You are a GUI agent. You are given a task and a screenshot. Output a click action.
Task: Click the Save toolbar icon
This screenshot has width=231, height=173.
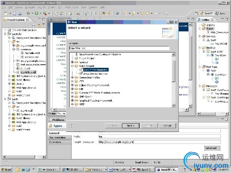(x=14, y=13)
